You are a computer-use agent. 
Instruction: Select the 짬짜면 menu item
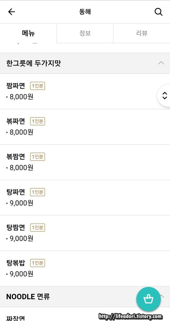pyautogui.click(x=85, y=91)
